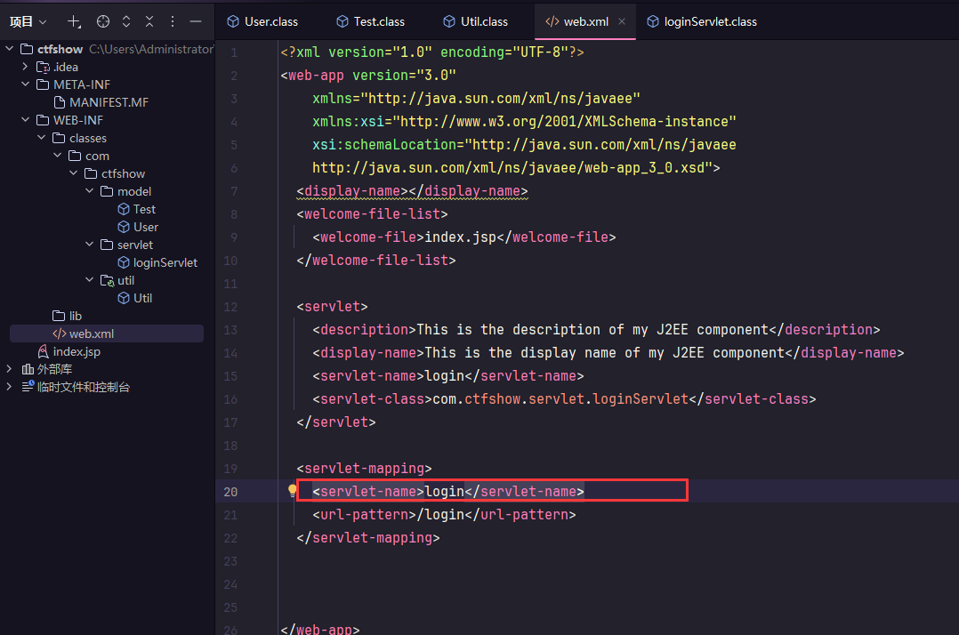Collapse the com package folder
959x635 pixels.
click(57, 156)
